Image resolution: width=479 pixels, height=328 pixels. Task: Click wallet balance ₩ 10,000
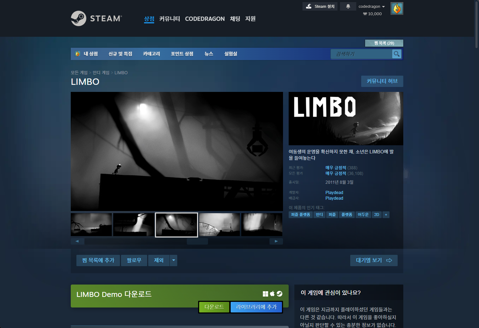[373, 14]
